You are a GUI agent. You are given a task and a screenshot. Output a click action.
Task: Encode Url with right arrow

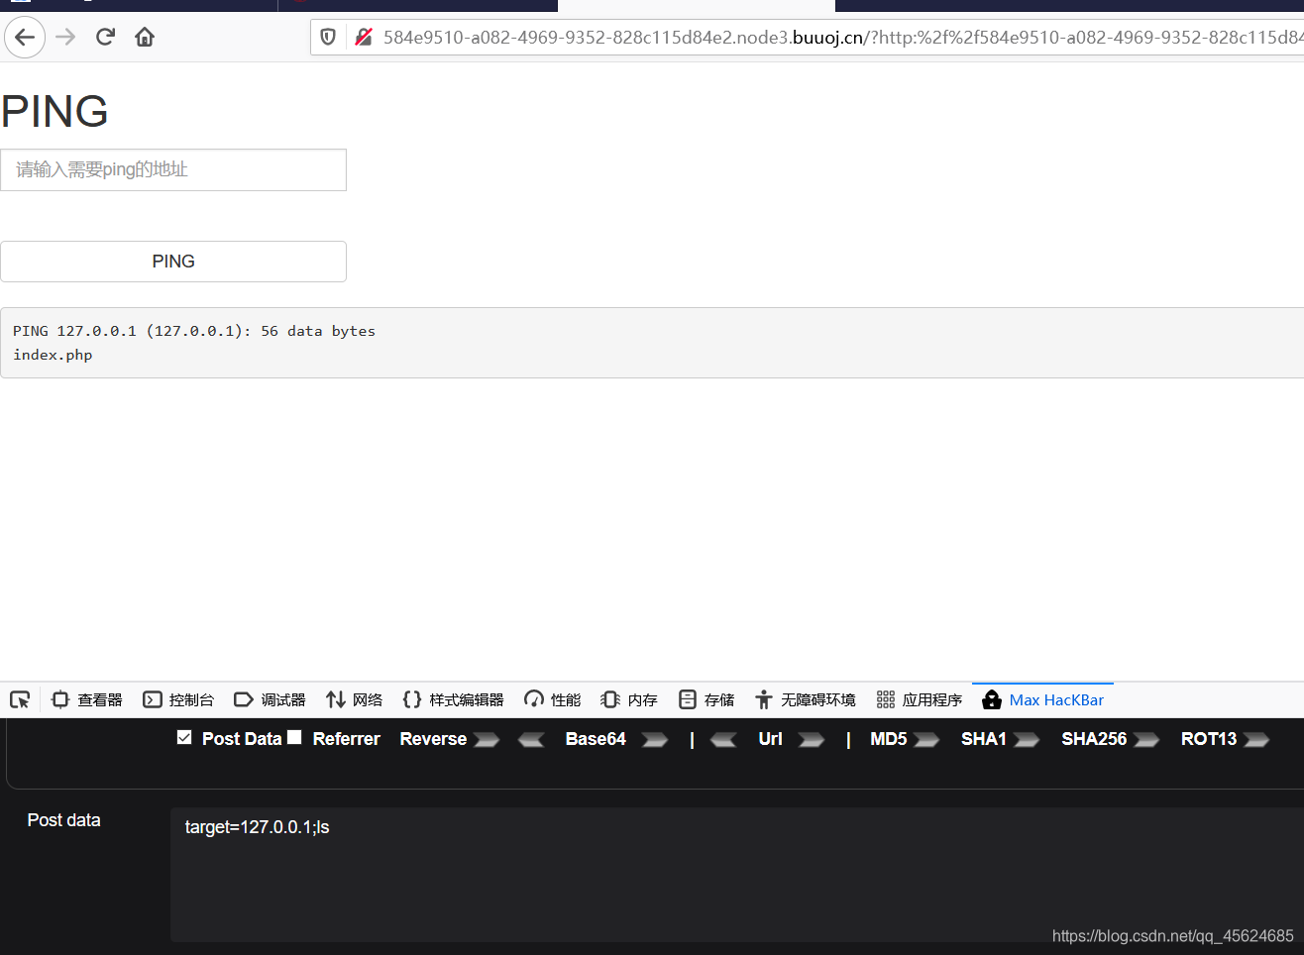click(812, 740)
